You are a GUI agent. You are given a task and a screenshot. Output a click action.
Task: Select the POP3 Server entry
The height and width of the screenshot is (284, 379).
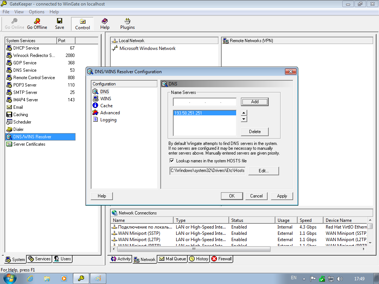(x=40, y=85)
